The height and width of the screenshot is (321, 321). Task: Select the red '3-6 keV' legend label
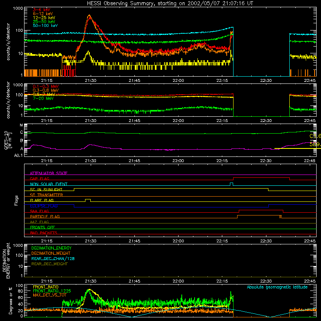(x=42, y=10)
